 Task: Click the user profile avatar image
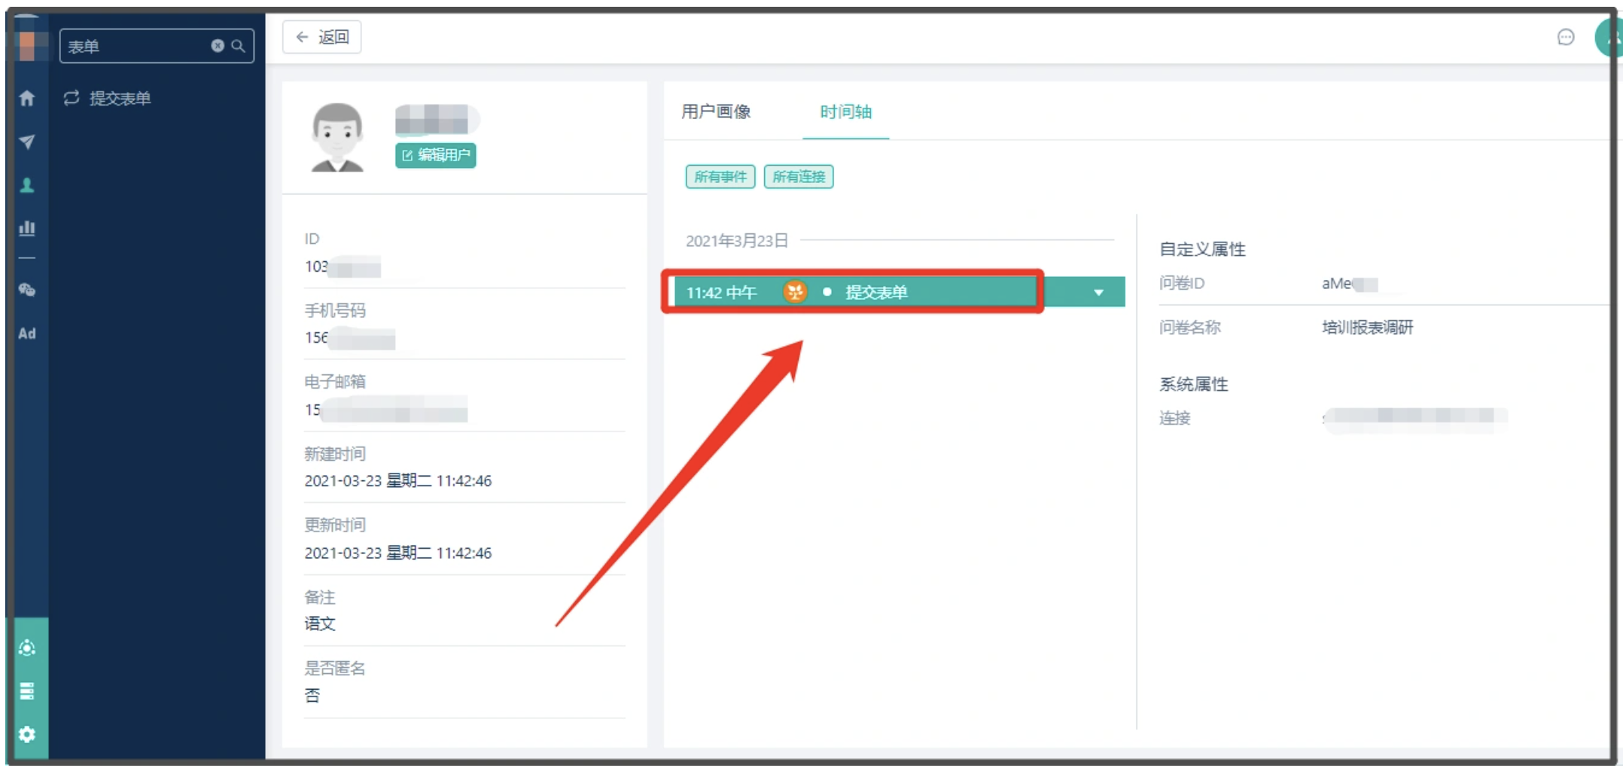(337, 137)
